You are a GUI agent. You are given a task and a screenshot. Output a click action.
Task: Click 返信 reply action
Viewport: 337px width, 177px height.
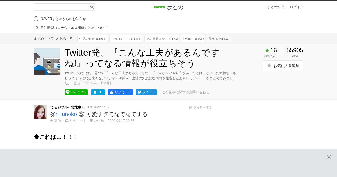(55, 121)
